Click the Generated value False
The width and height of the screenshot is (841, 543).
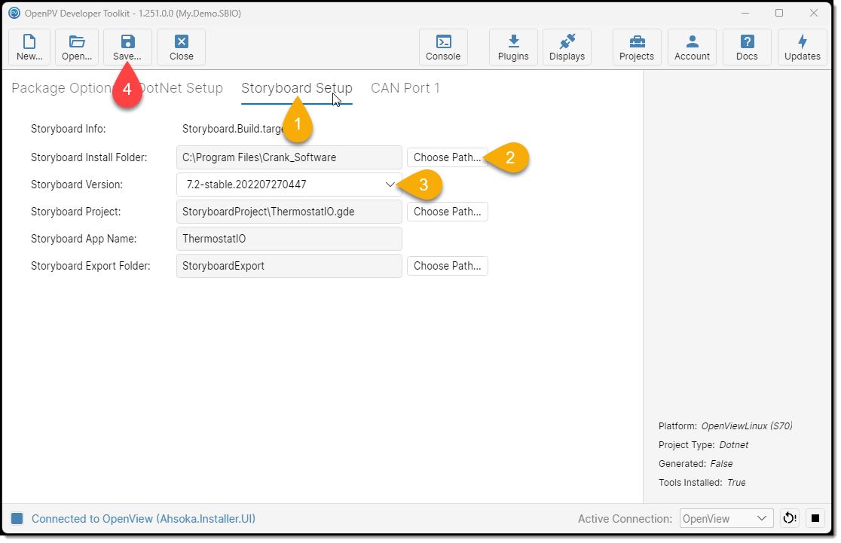pos(721,464)
